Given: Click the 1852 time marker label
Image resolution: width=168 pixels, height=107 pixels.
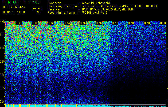Looking at the screenshot, I should pyautogui.click(x=34, y=23).
